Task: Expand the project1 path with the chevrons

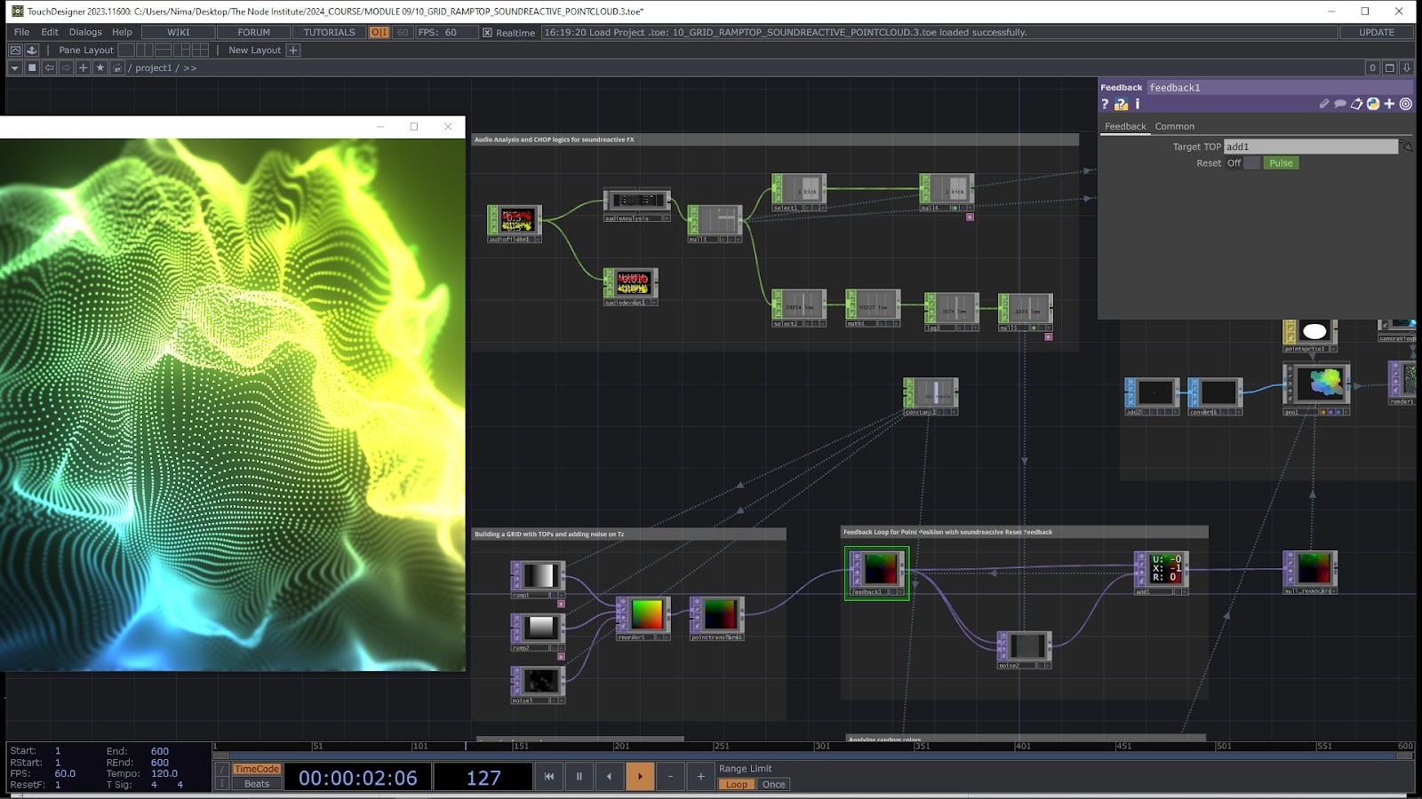Action: pos(189,67)
